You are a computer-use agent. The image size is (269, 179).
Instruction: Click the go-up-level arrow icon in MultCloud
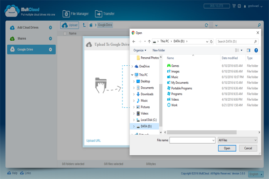[x=84, y=25]
